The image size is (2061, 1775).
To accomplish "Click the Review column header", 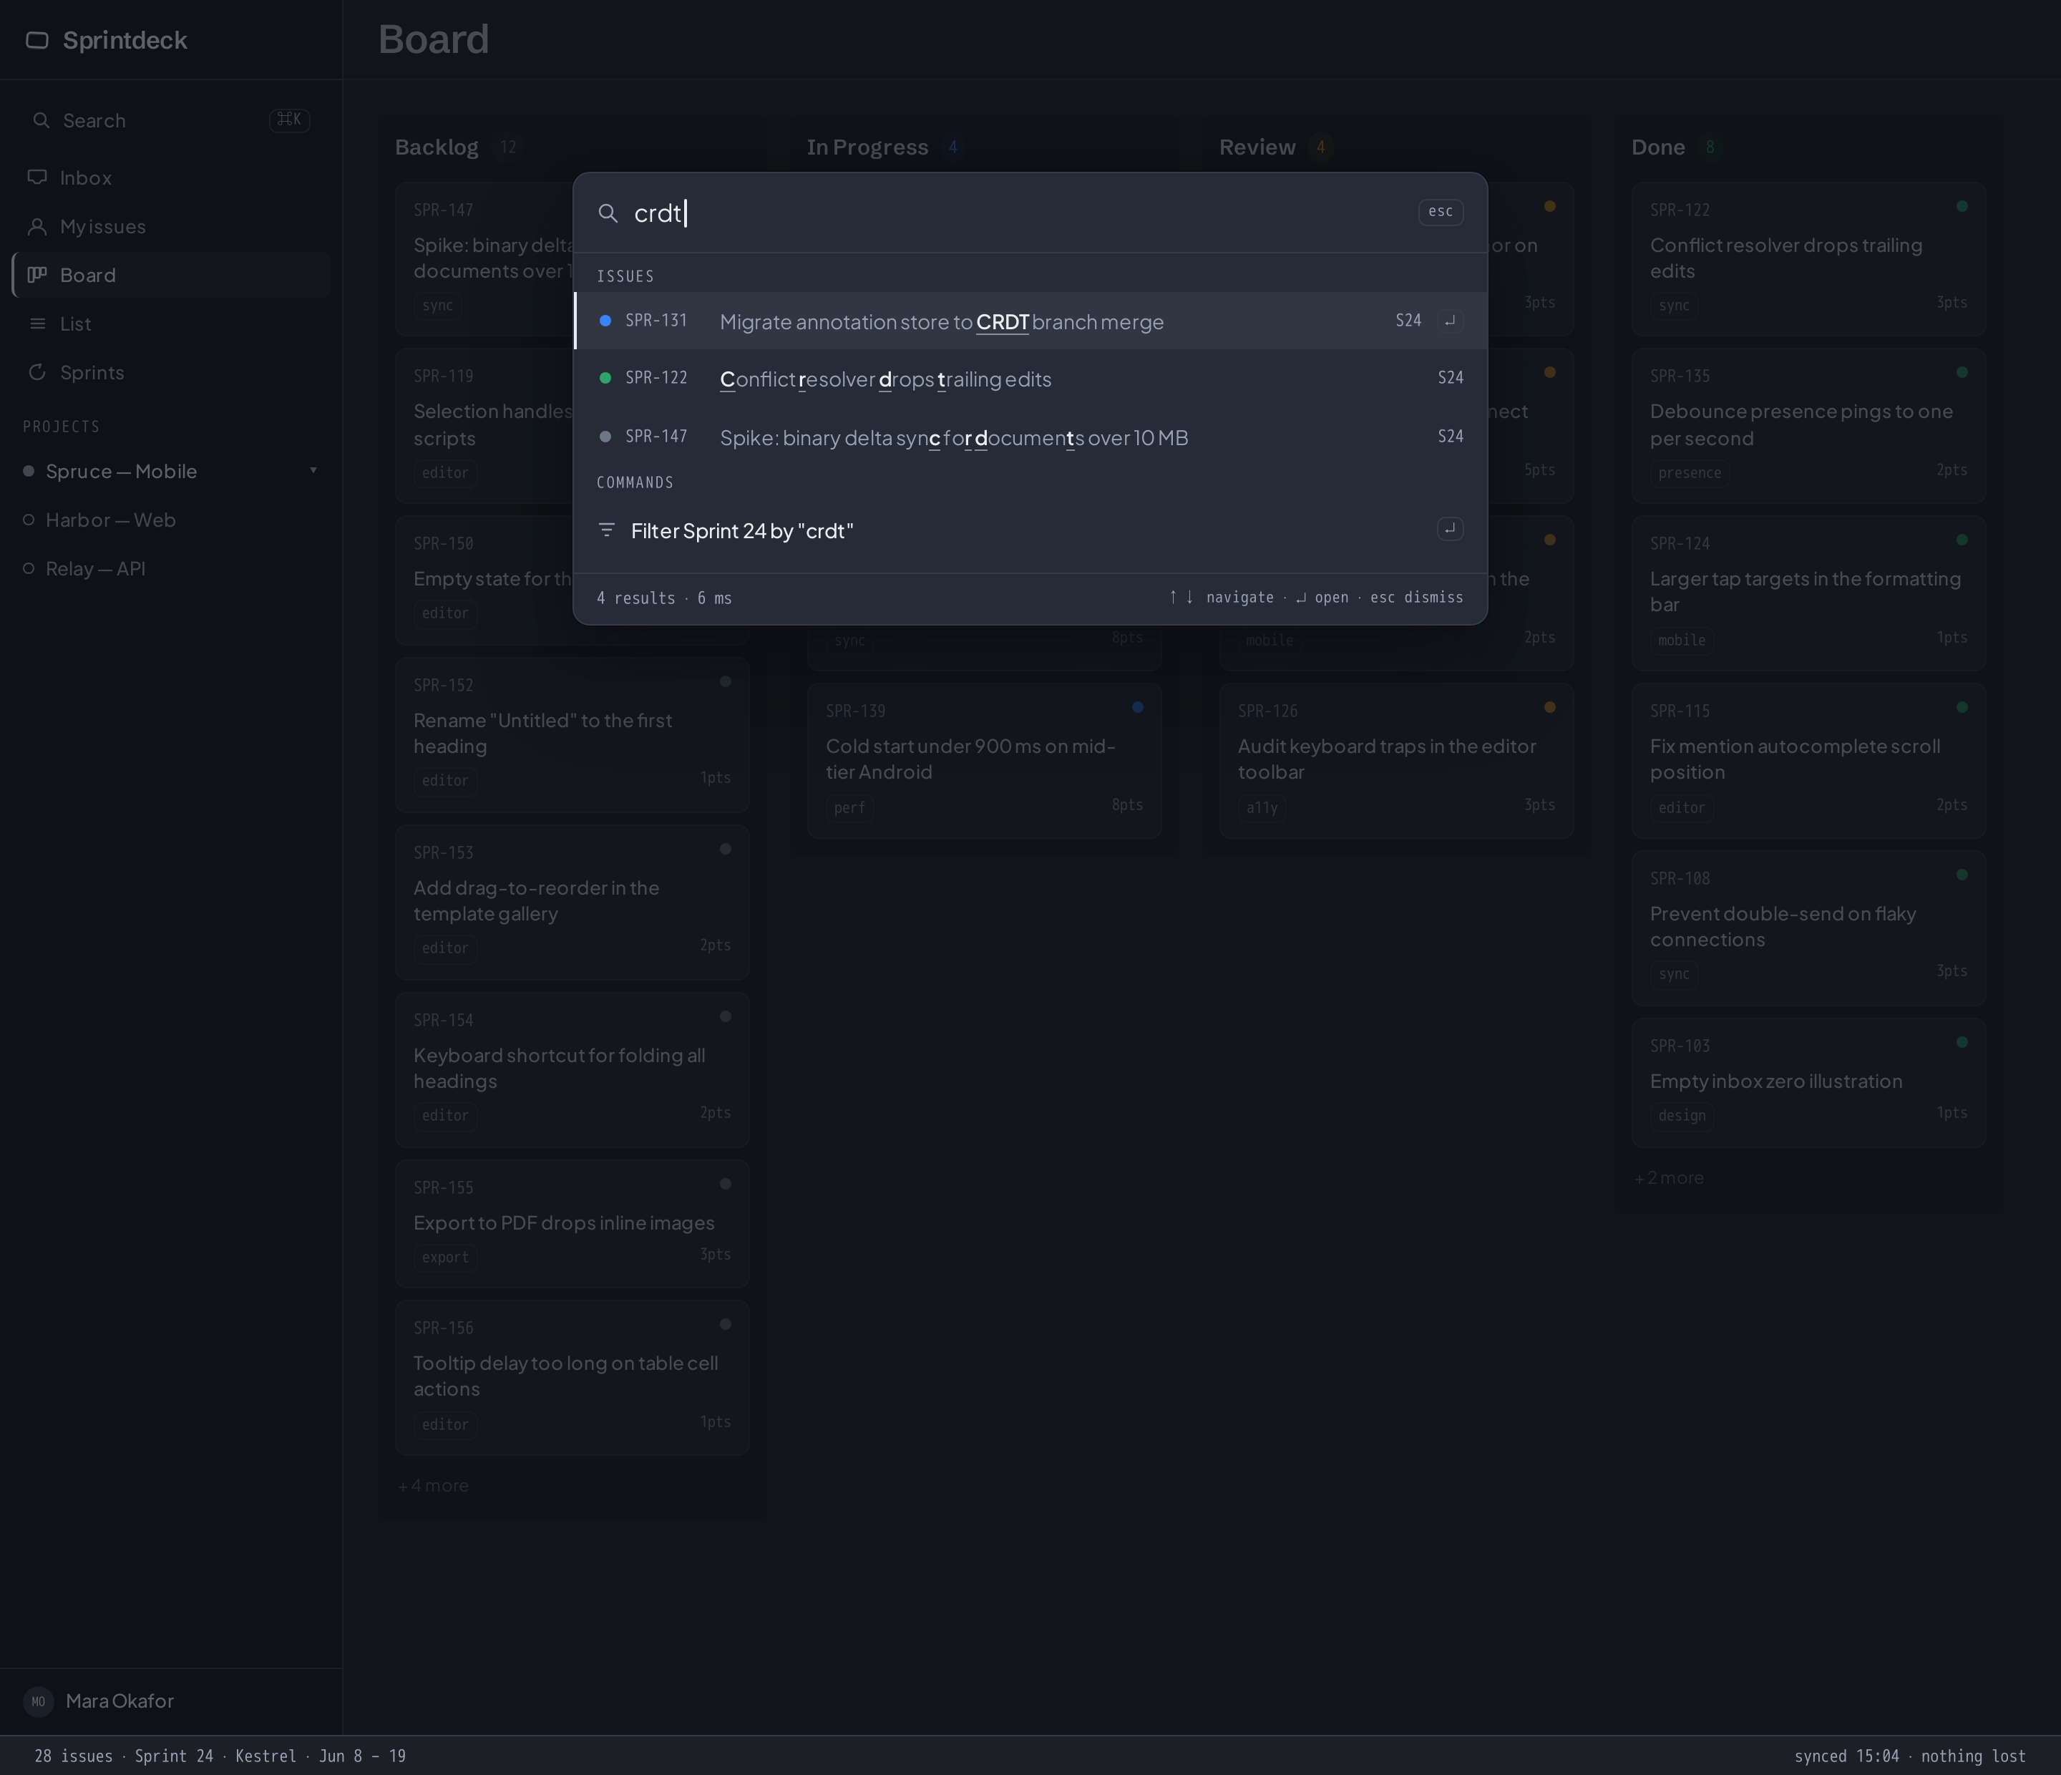I will [x=1257, y=147].
